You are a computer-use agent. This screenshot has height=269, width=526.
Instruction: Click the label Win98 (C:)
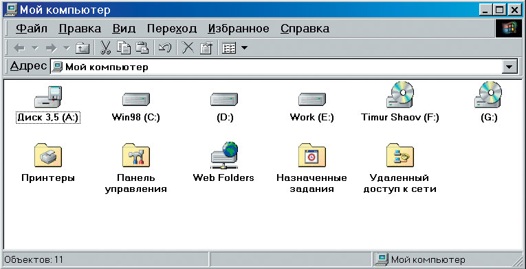136,118
